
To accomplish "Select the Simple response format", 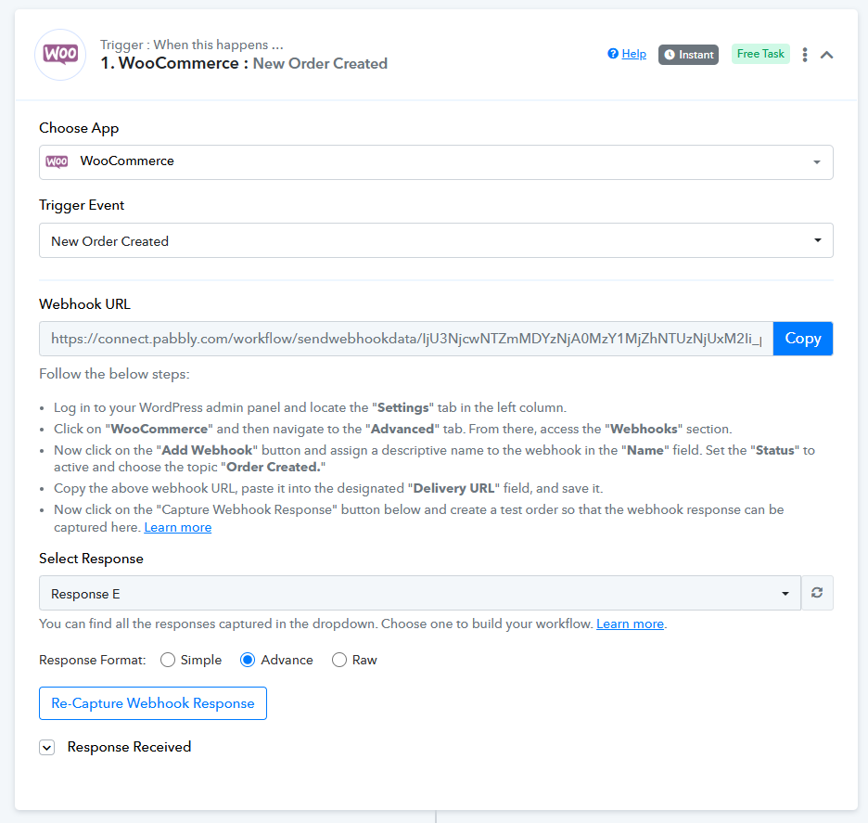I will [168, 660].
